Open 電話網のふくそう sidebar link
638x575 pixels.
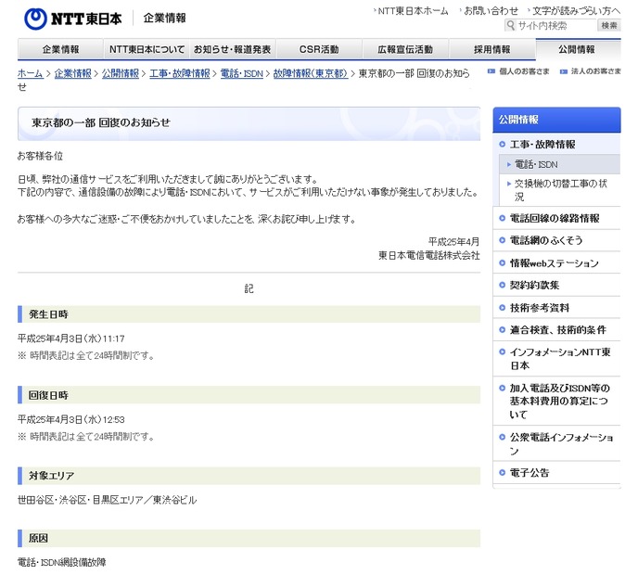[546, 240]
